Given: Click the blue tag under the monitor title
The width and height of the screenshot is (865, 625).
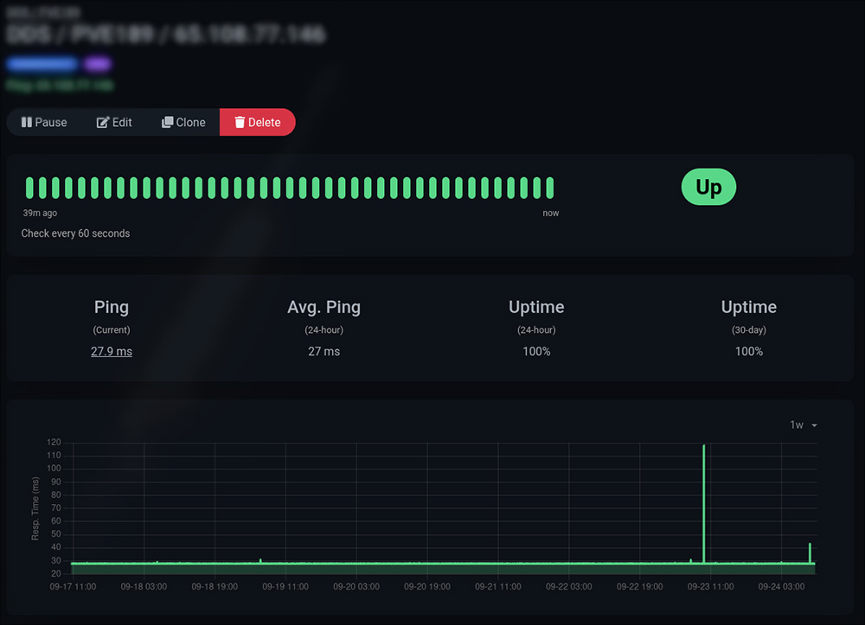Looking at the screenshot, I should click(x=42, y=64).
